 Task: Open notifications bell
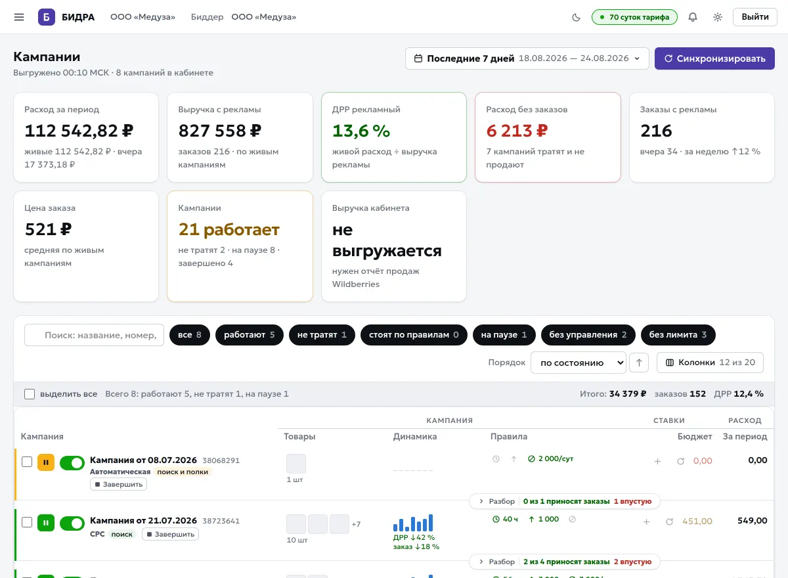click(692, 17)
